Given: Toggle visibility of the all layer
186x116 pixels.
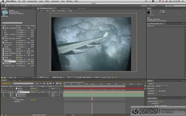Looking at the screenshot, I should pos(2,92).
